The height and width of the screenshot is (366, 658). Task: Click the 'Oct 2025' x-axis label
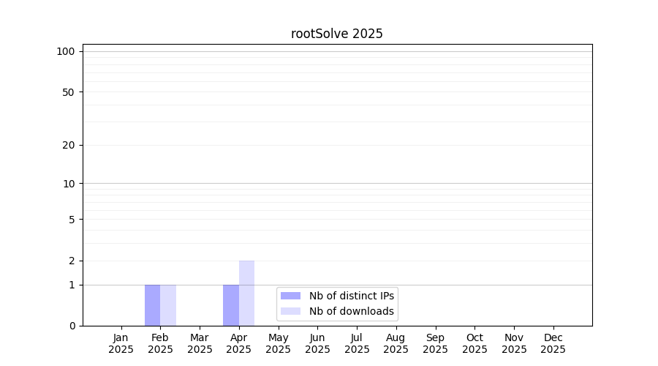(x=474, y=343)
